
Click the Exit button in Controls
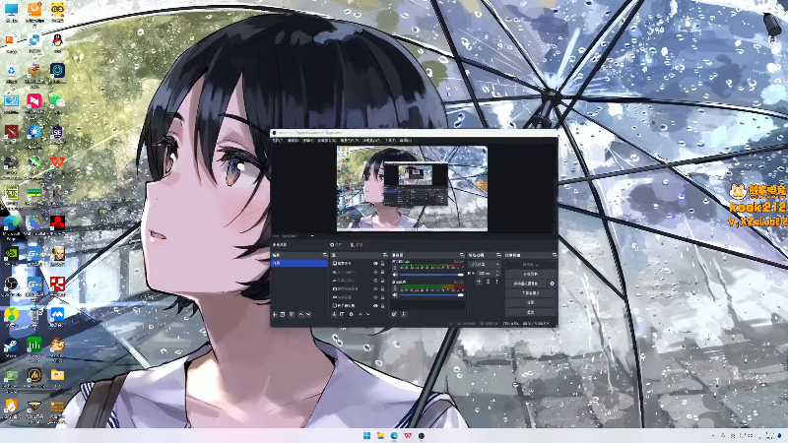531,312
